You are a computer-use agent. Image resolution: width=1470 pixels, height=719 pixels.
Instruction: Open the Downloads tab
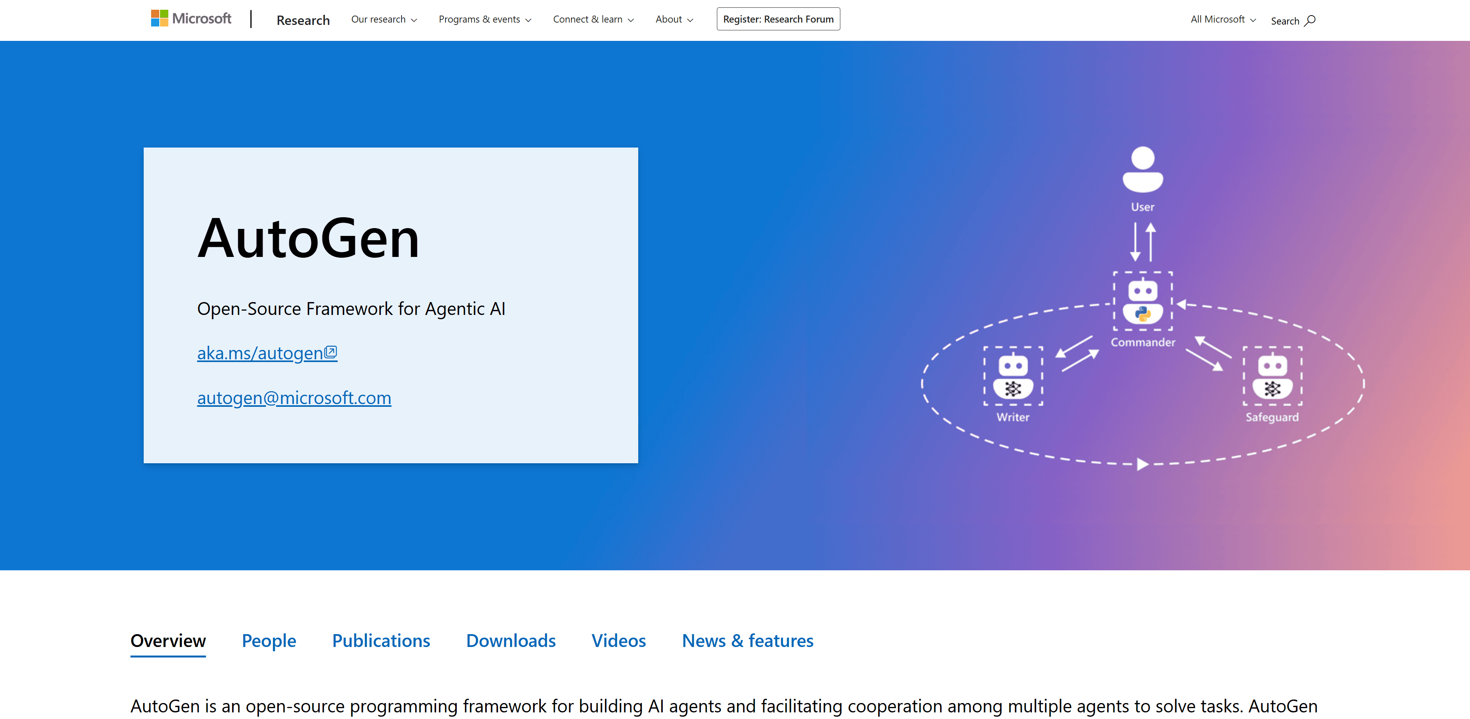click(511, 641)
